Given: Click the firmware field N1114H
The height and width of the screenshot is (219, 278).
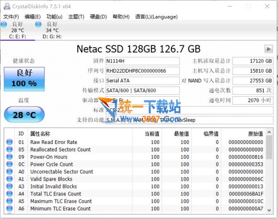Looking at the screenshot, I should [143, 61].
